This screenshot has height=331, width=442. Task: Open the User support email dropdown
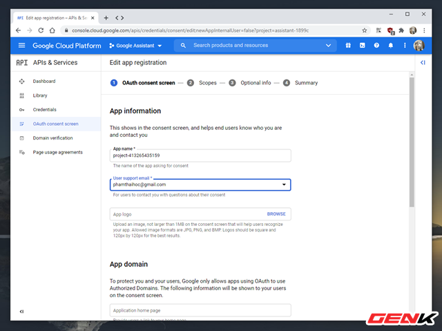point(200,185)
